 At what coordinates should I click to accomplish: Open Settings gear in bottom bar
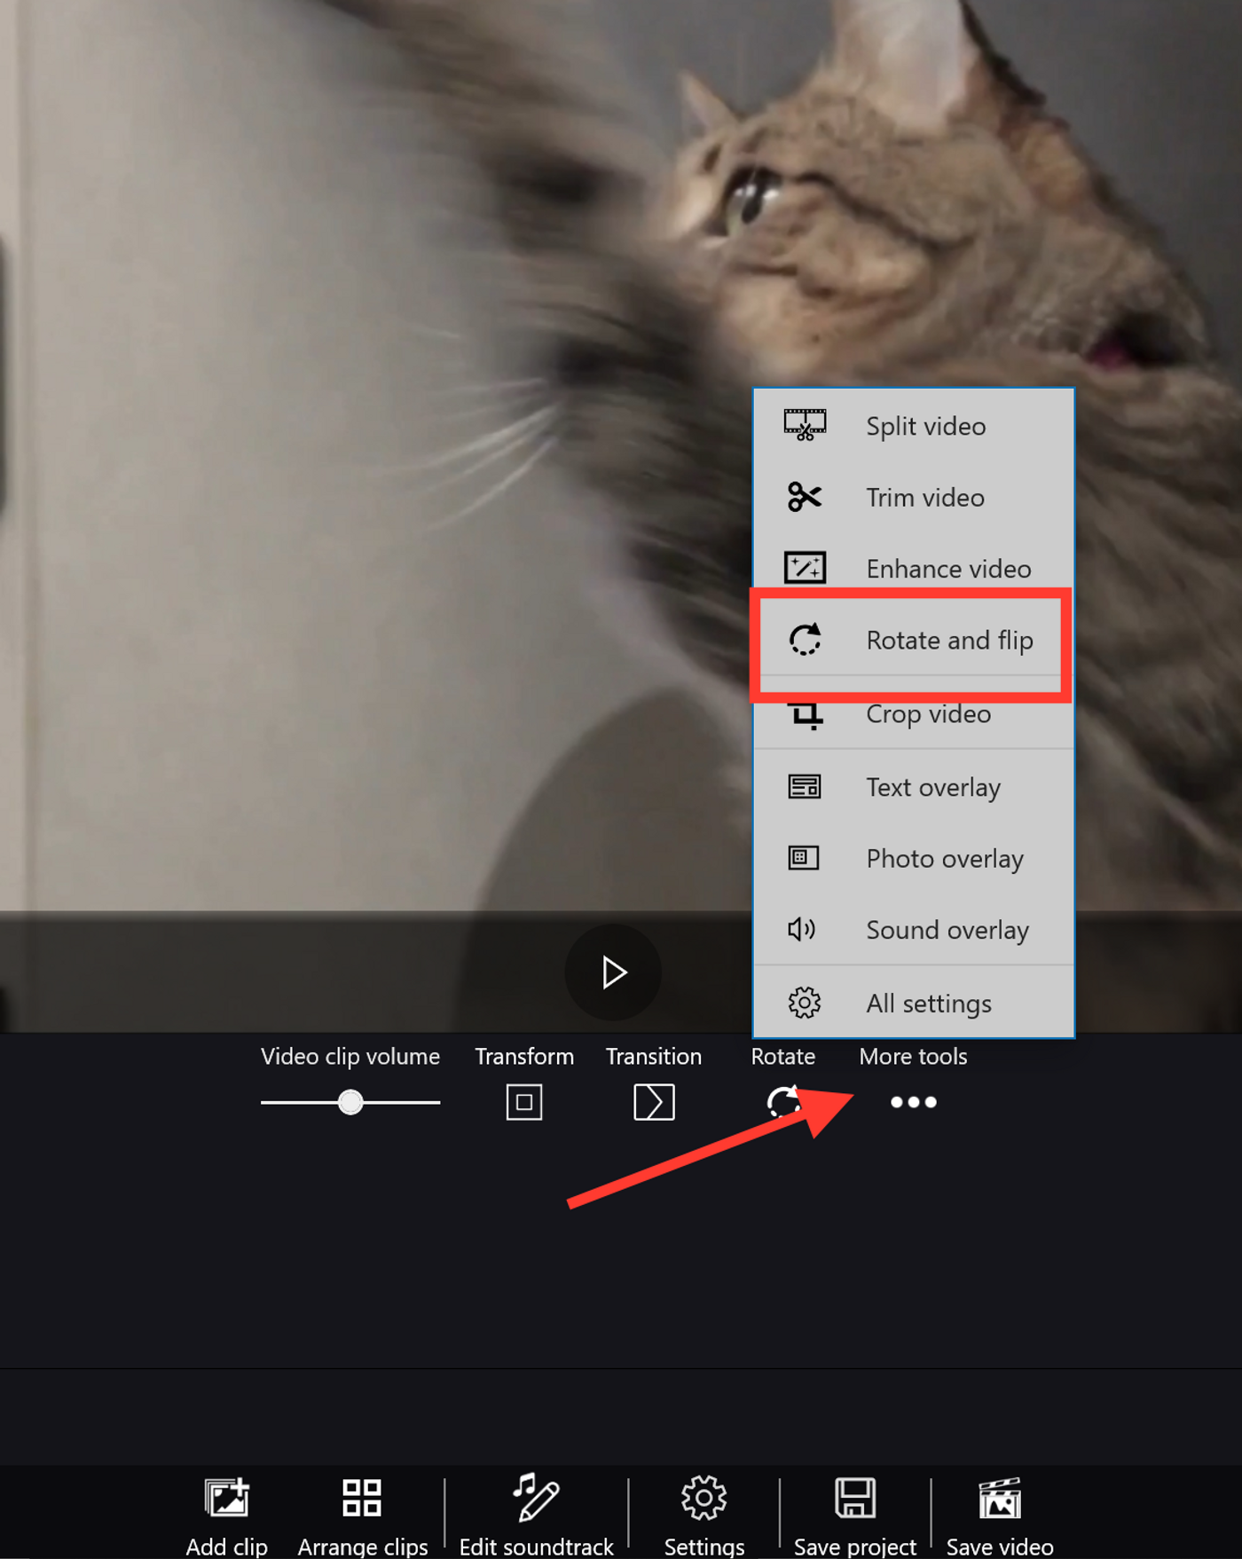coord(704,1498)
